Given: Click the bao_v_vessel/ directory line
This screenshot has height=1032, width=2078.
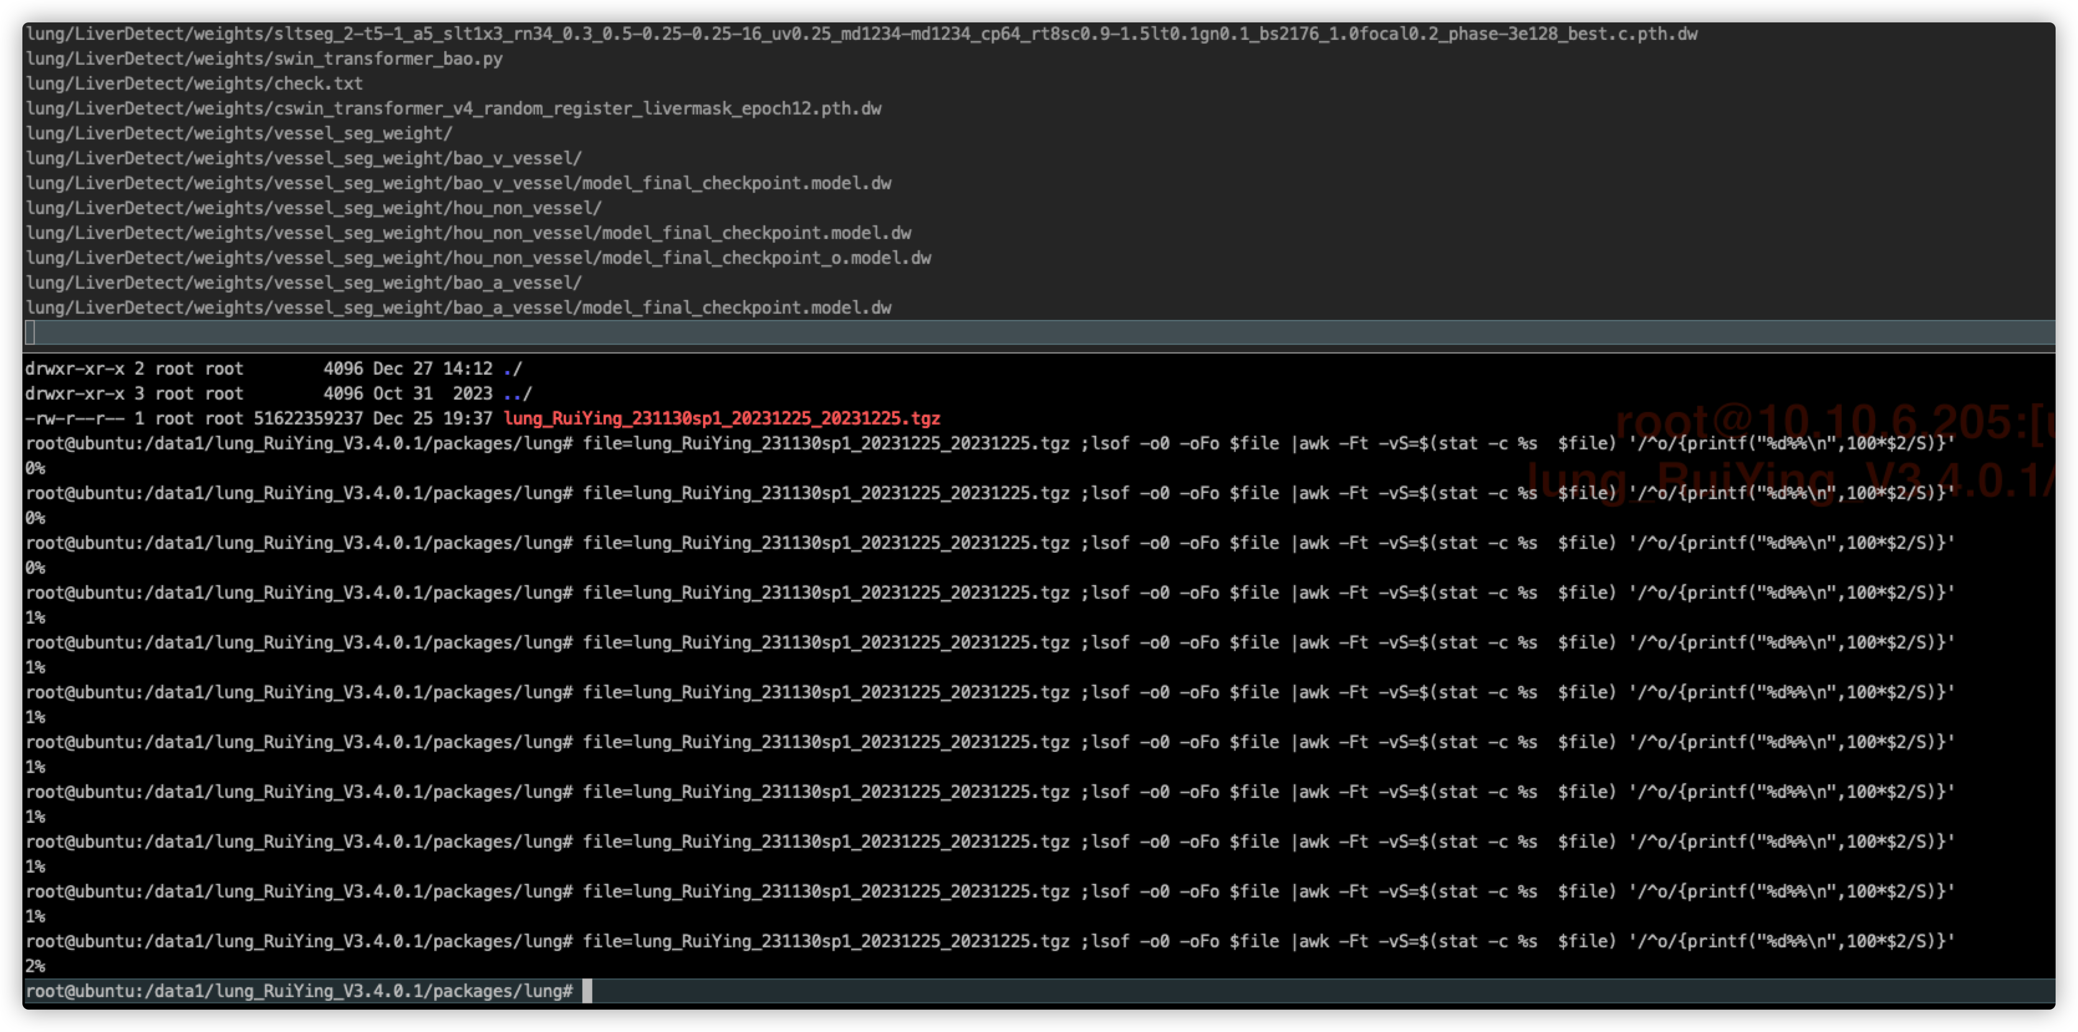Looking at the screenshot, I should click(304, 159).
